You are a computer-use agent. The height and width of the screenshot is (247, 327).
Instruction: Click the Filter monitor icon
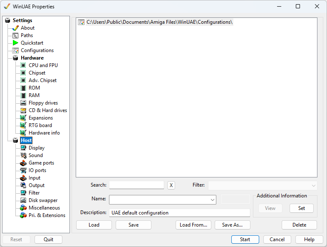click(x=23, y=193)
